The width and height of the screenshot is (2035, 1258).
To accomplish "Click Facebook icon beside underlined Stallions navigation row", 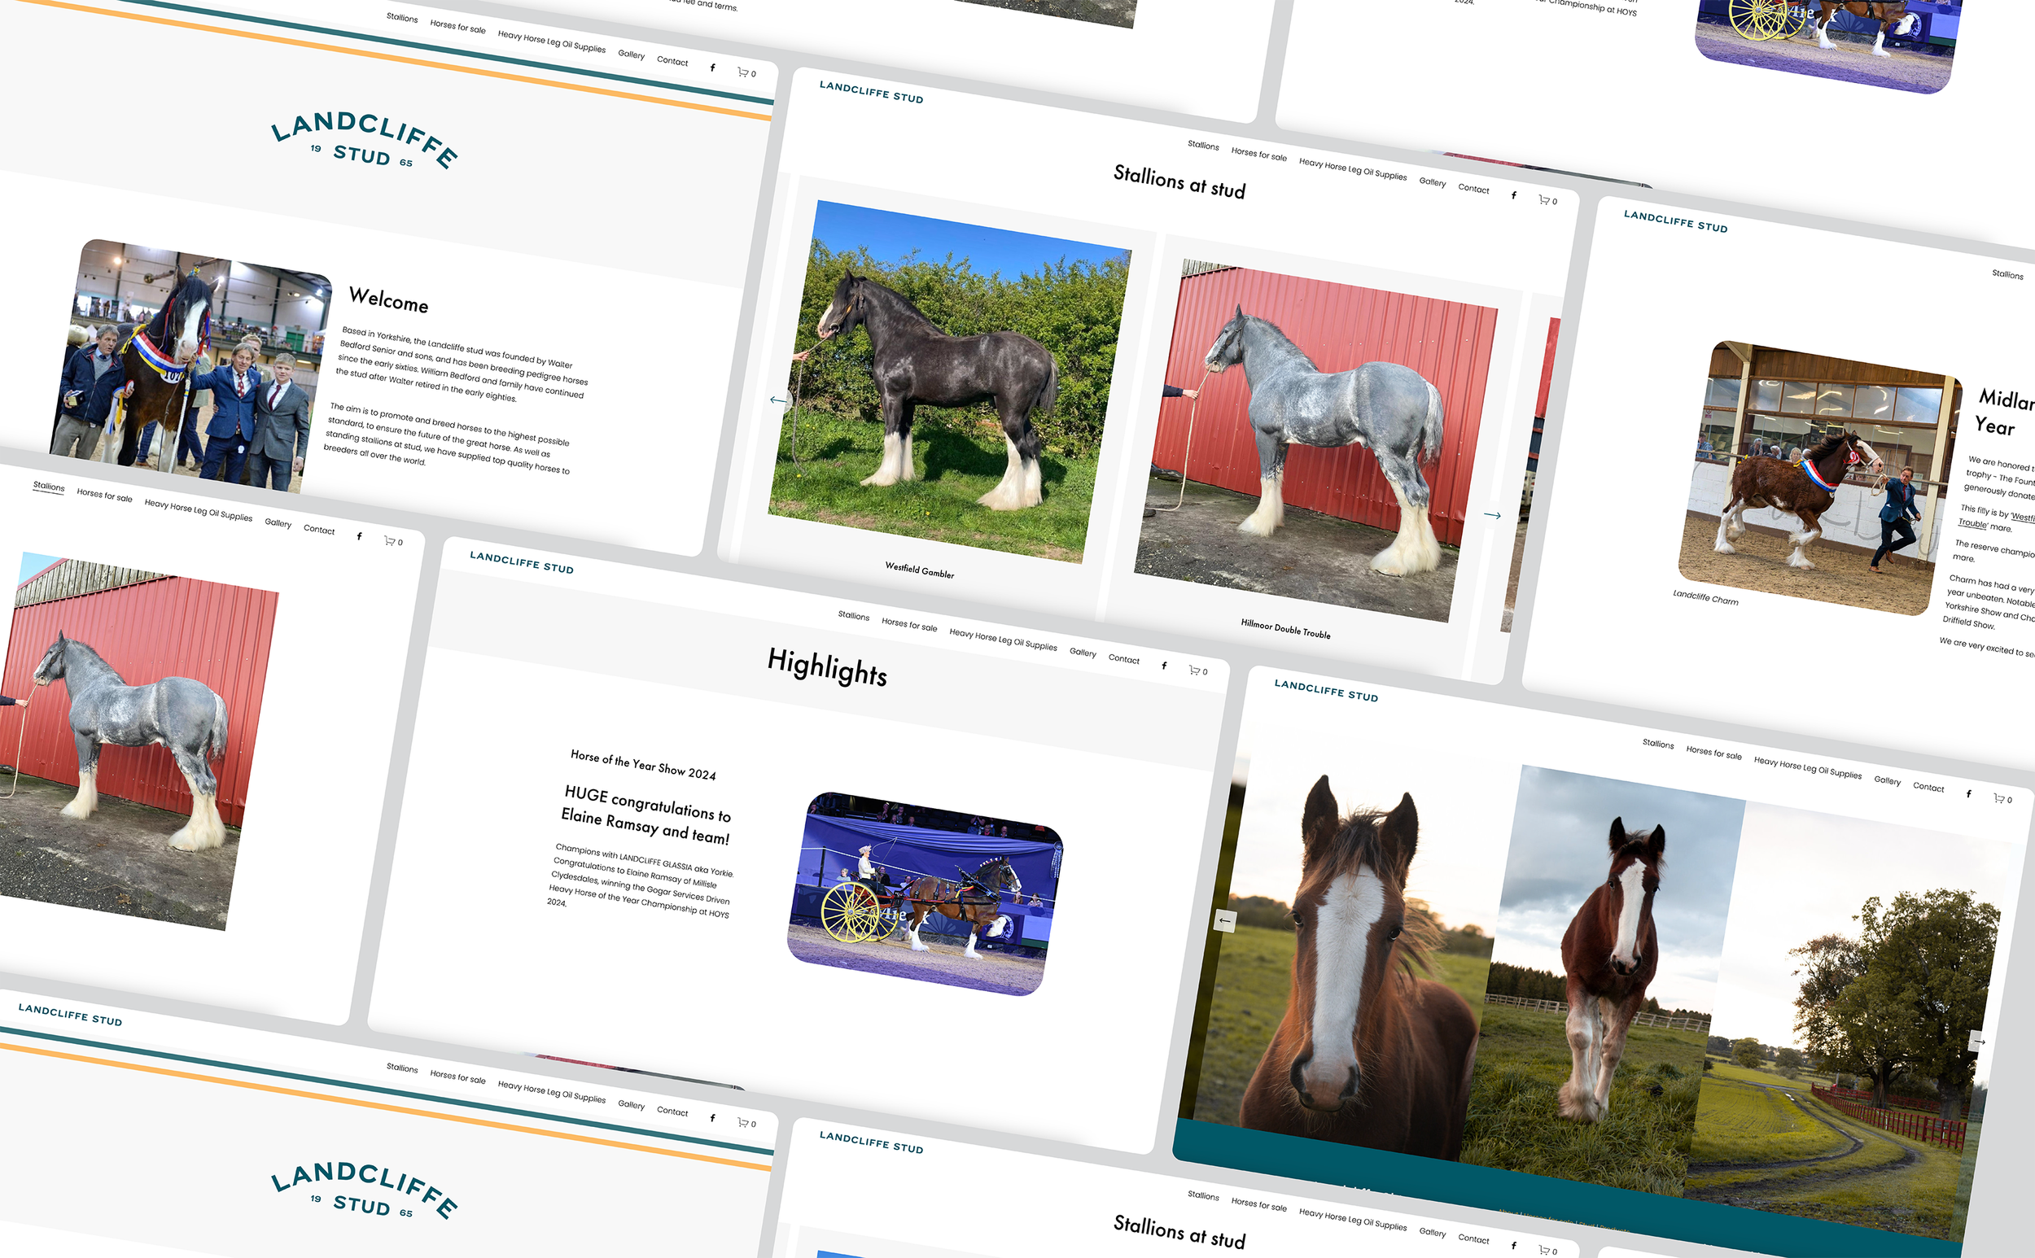I will point(359,537).
